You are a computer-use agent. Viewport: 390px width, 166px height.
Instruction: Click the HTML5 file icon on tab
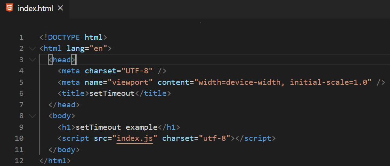point(9,8)
